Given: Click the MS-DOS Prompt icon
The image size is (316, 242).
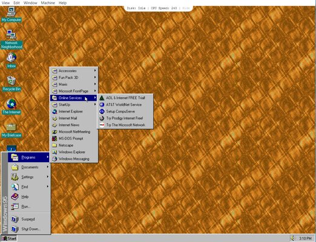Looking at the screenshot, I should pos(54,139).
